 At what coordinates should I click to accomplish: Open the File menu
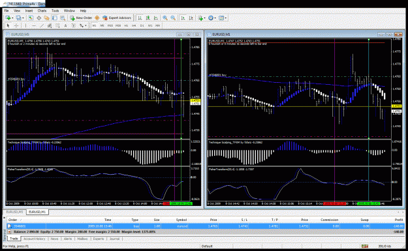point(7,10)
